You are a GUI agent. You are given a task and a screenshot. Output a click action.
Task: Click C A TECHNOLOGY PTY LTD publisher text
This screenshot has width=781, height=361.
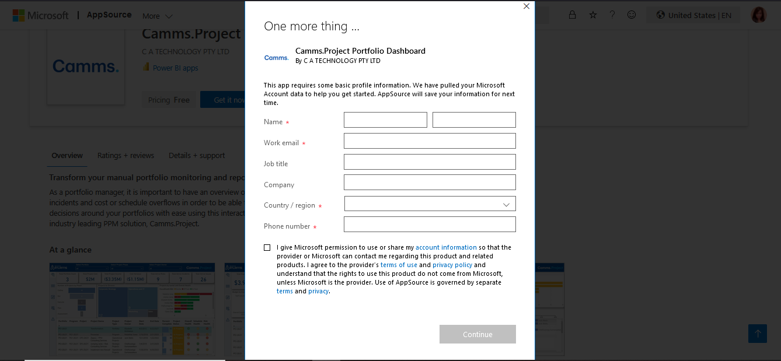186,52
